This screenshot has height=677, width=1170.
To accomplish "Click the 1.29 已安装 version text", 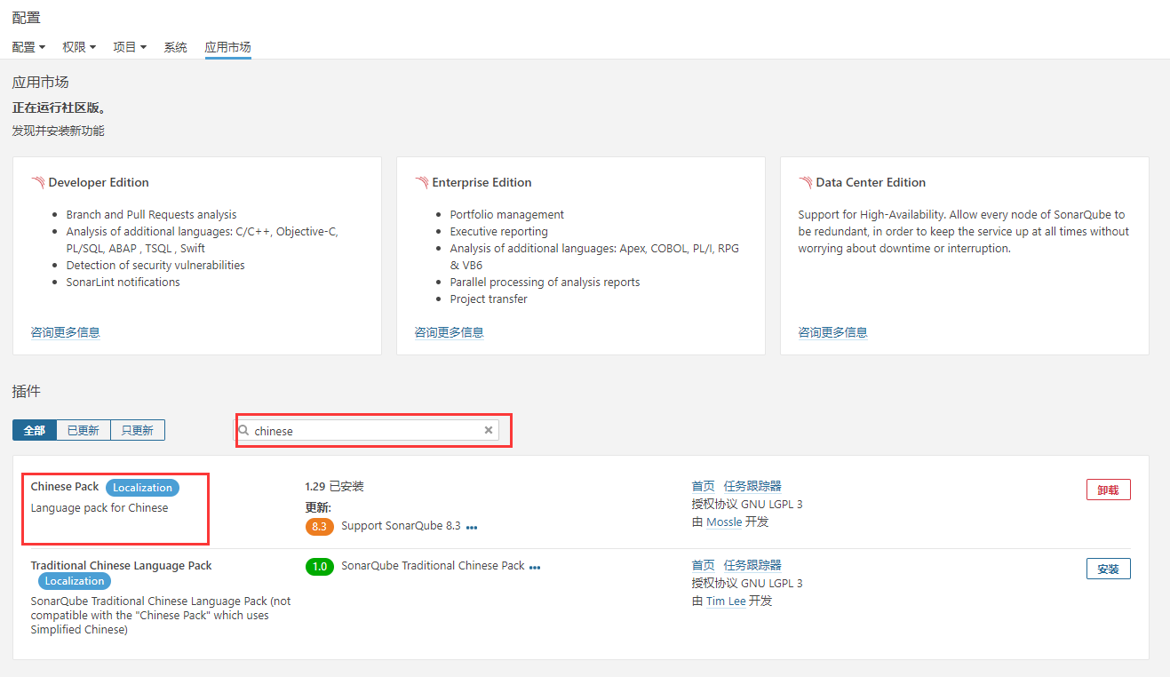I will [334, 486].
